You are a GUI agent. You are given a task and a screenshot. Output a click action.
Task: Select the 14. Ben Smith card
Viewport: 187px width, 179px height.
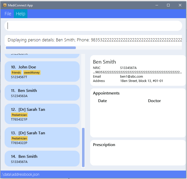42,159
